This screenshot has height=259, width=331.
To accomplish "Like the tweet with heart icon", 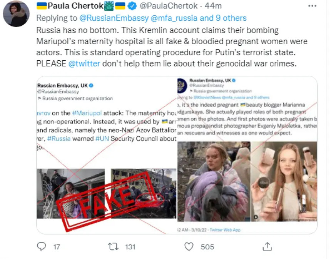I will [x=189, y=246].
